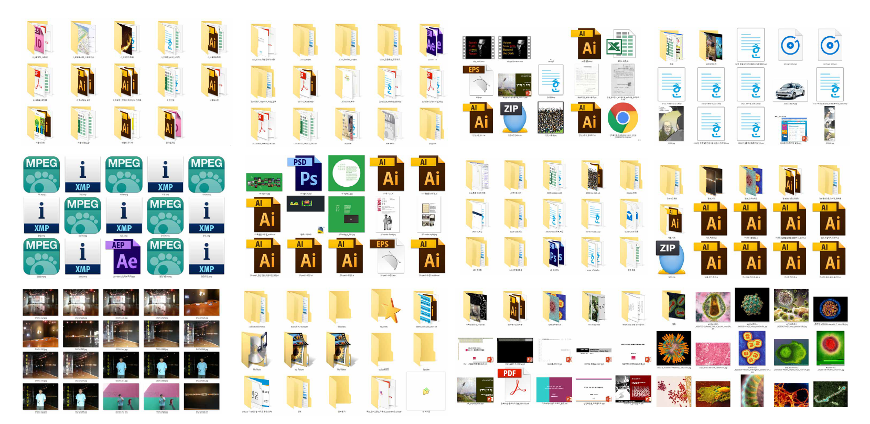Open the Excel spreadsheet file icon

620,44
